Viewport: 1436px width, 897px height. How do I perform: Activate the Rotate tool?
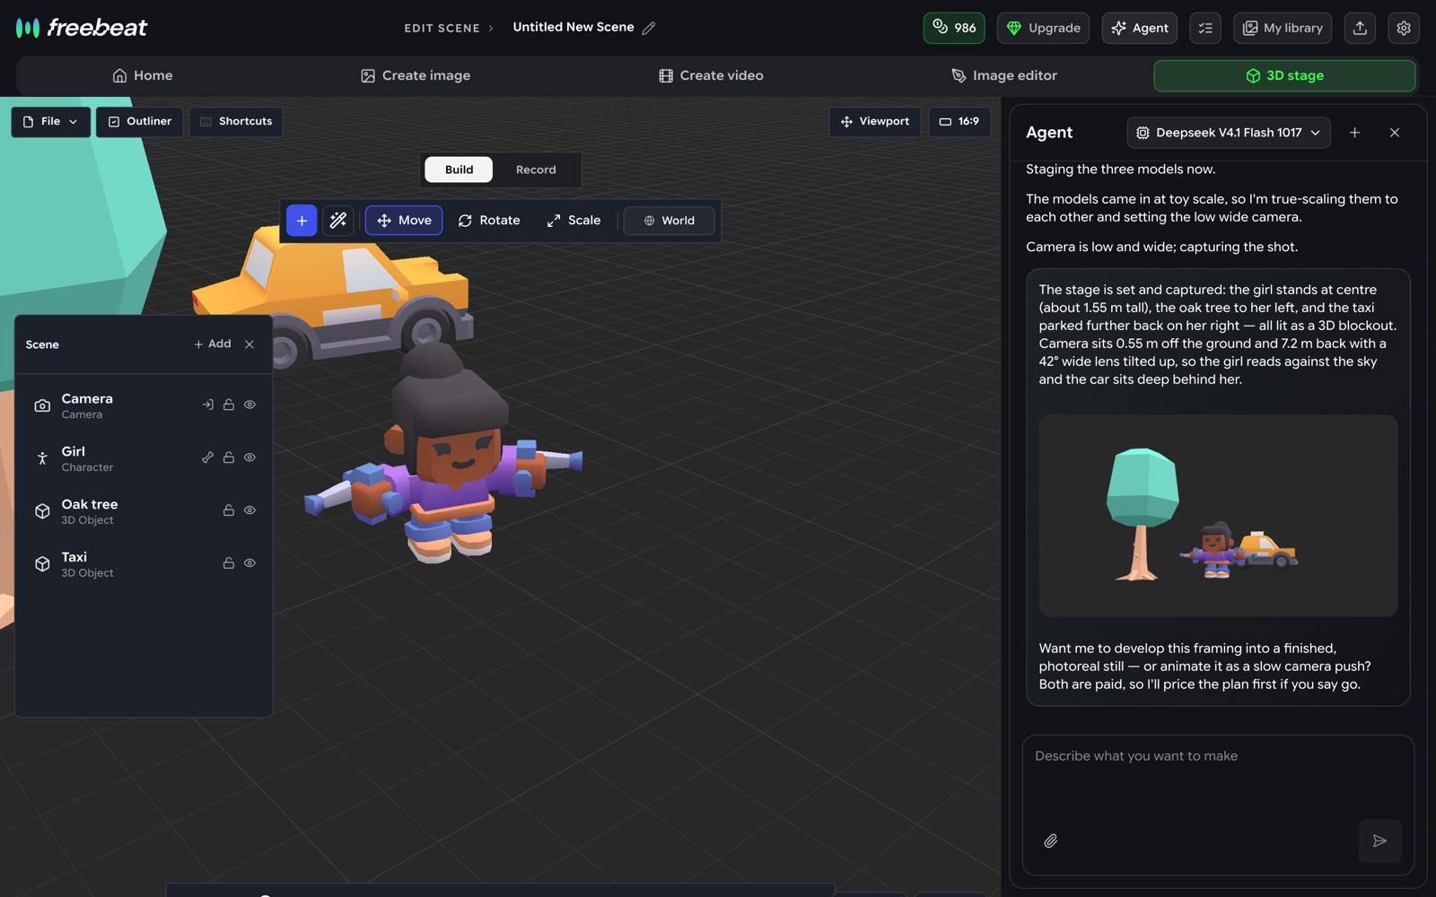tap(489, 221)
